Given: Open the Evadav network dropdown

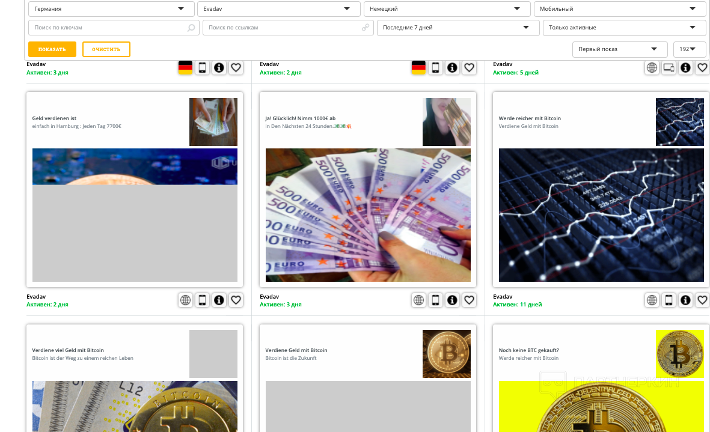Looking at the screenshot, I should point(279,9).
